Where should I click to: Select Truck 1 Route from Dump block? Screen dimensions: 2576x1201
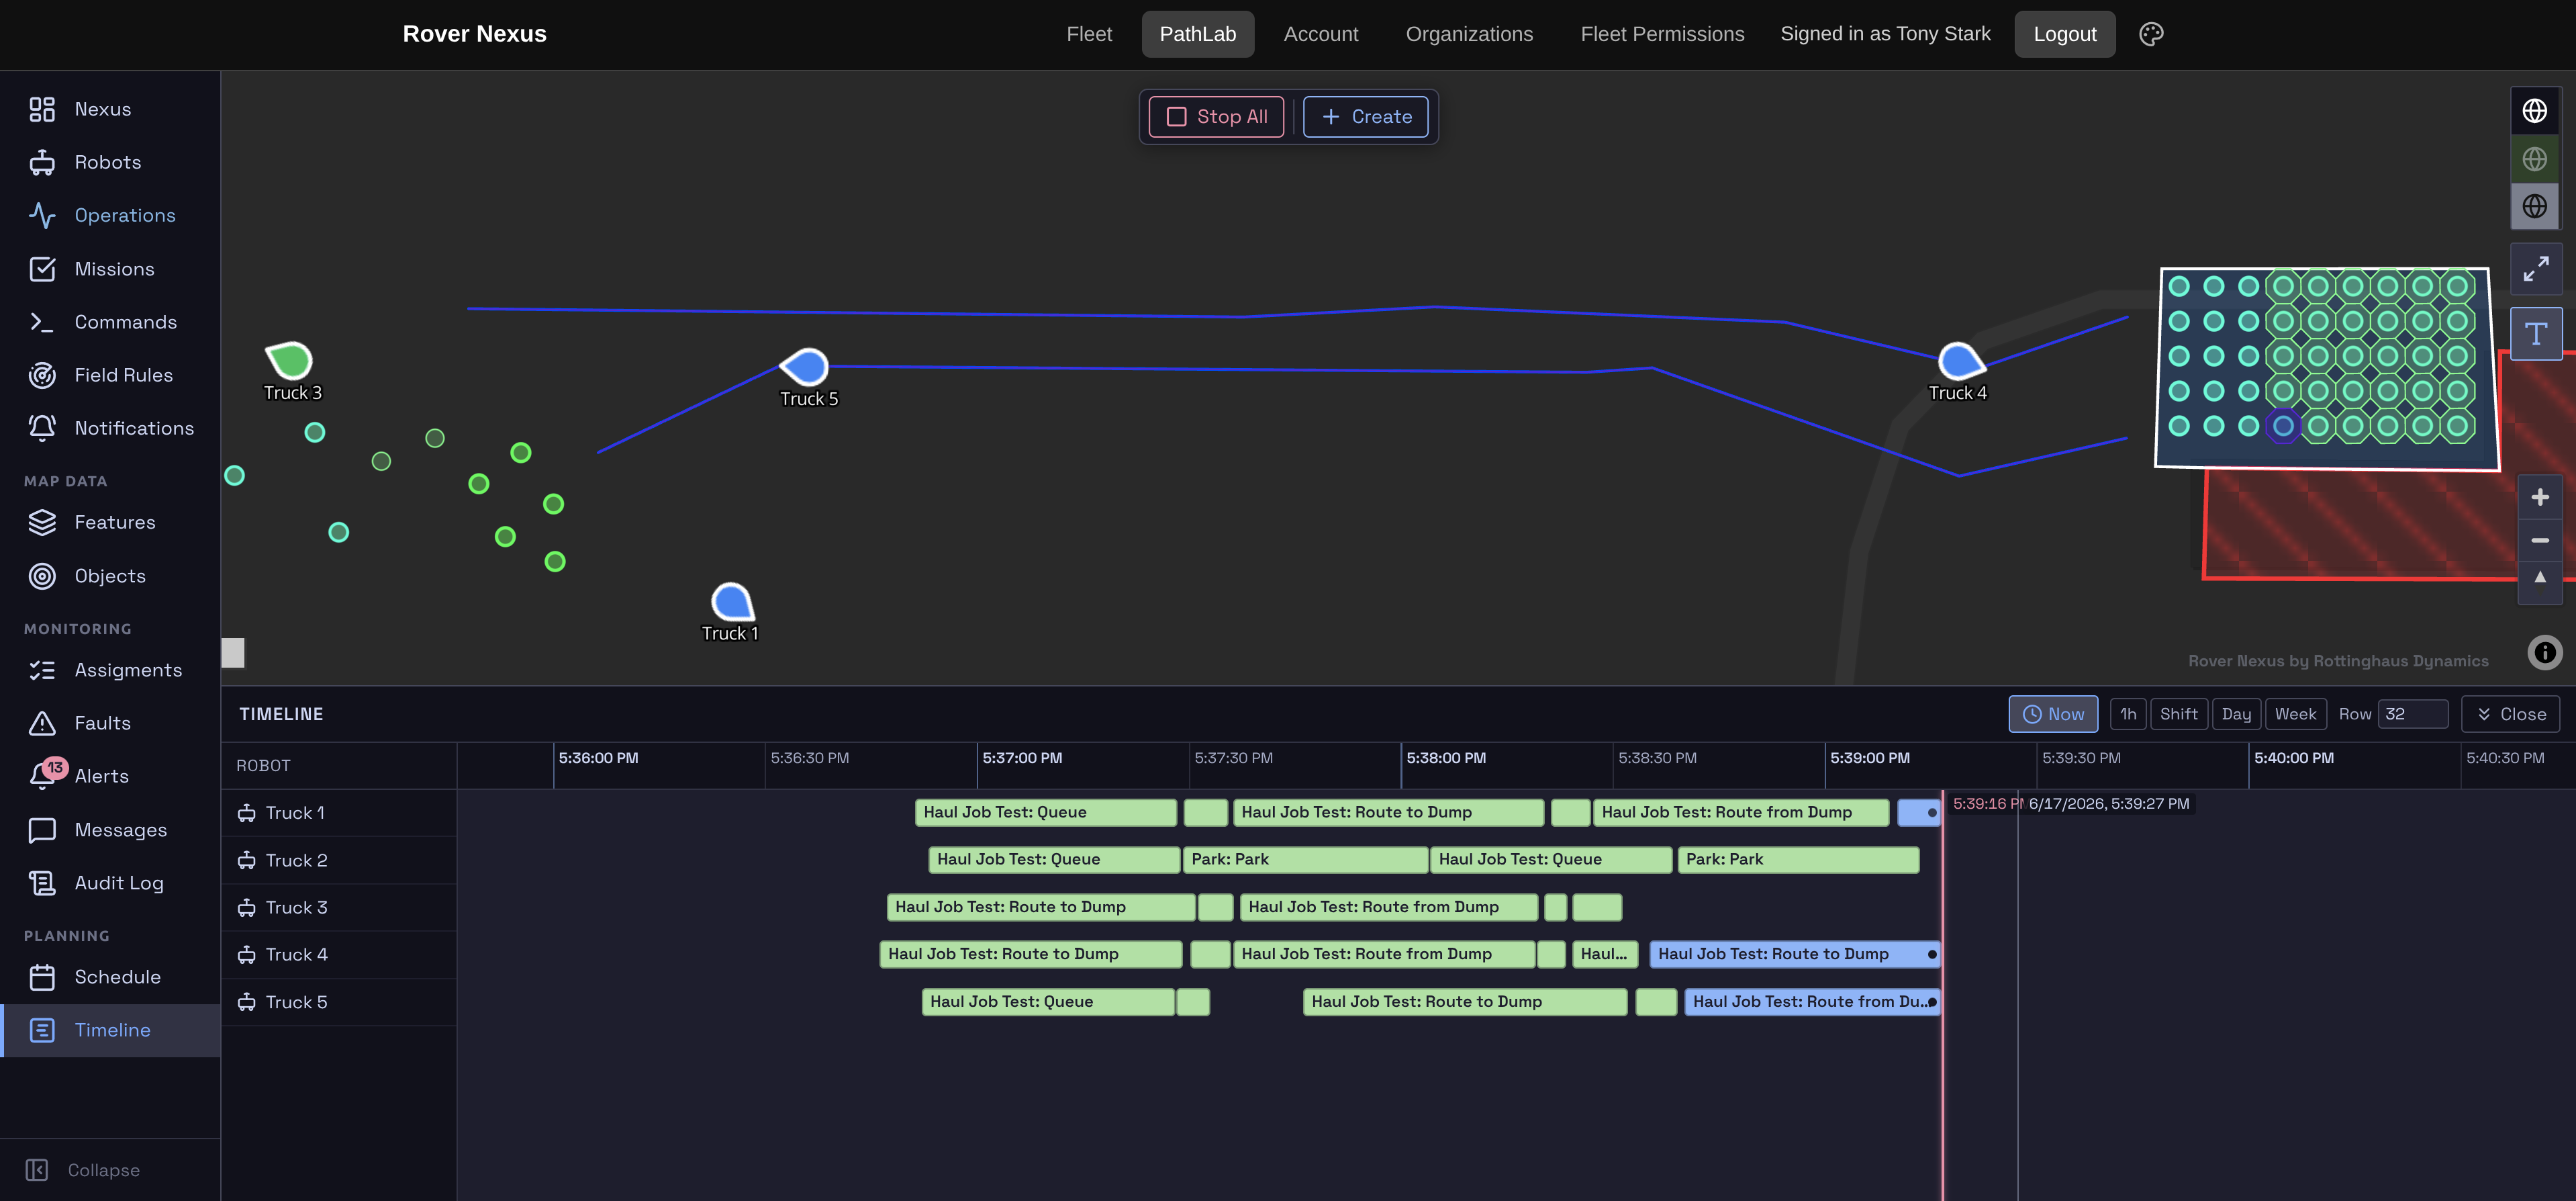point(1740,813)
